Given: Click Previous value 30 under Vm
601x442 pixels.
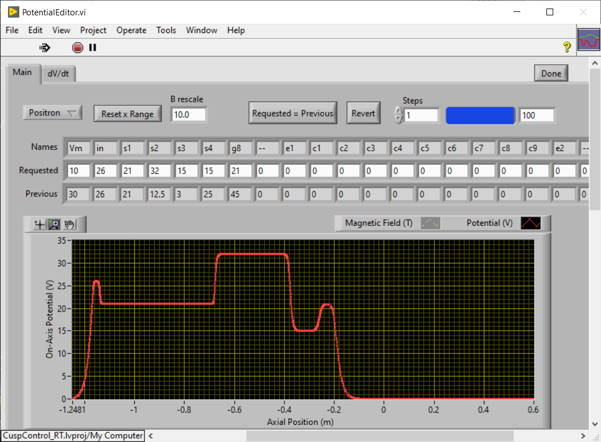Looking at the screenshot, I should tap(78, 195).
